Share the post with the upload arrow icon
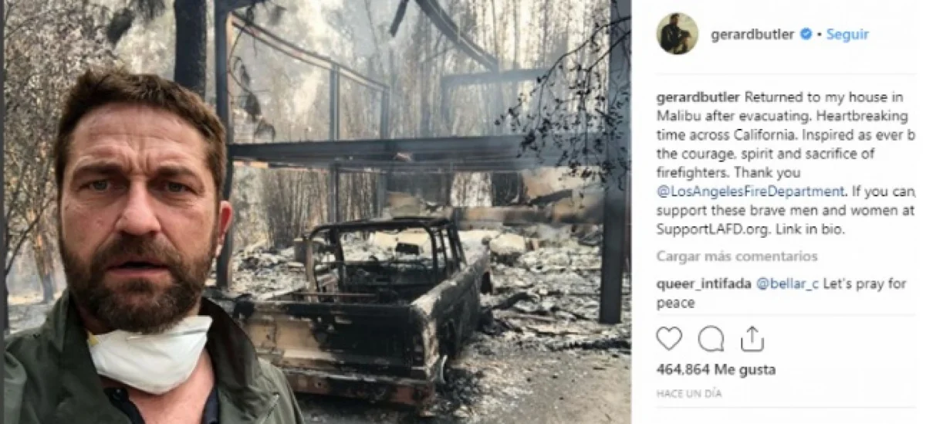The width and height of the screenshot is (926, 424). point(752,338)
